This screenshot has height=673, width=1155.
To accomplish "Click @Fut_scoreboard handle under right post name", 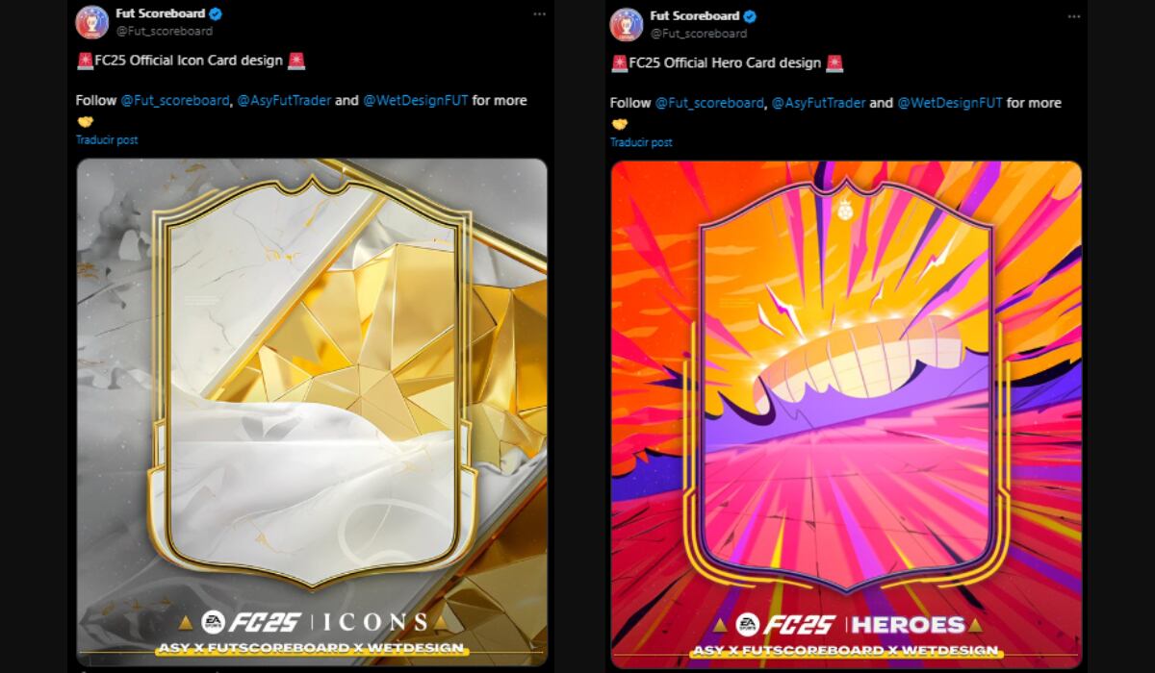I will click(x=699, y=33).
